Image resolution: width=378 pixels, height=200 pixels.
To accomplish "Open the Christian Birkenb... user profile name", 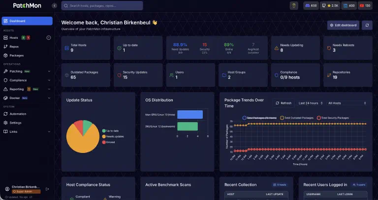I will coord(26,187).
